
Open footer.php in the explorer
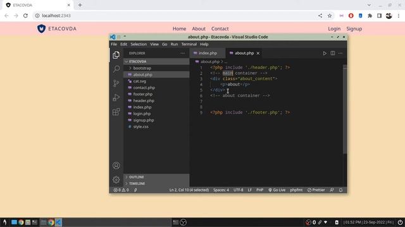pos(156,94)
